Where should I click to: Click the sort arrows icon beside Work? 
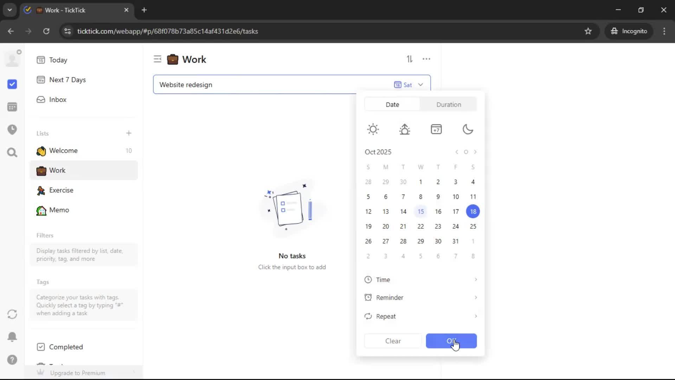point(410,59)
